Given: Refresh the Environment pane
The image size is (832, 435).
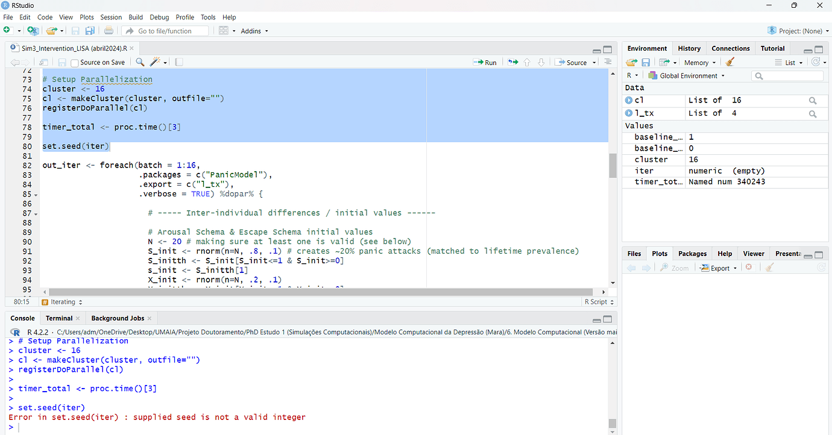Looking at the screenshot, I should pos(815,62).
